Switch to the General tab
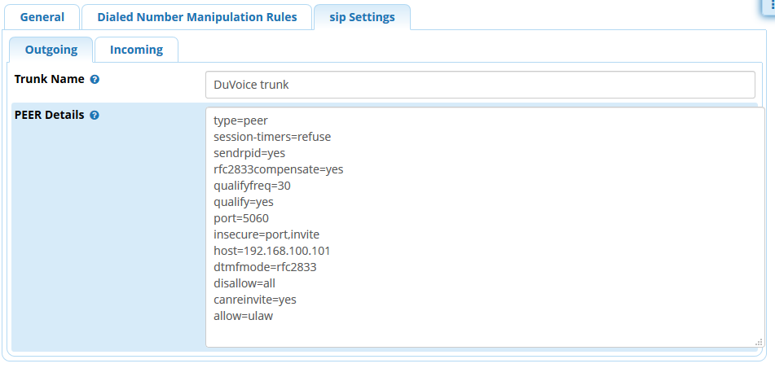775x368 pixels. (42, 17)
